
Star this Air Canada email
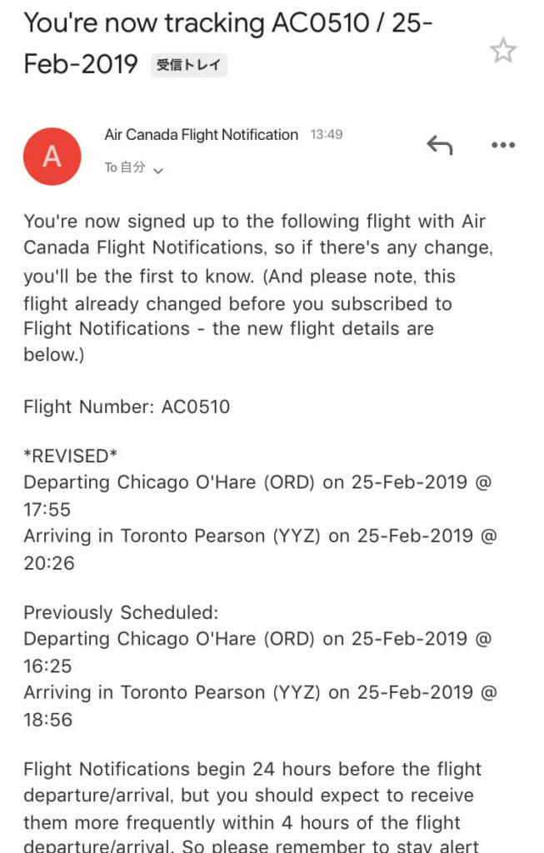coord(502,50)
